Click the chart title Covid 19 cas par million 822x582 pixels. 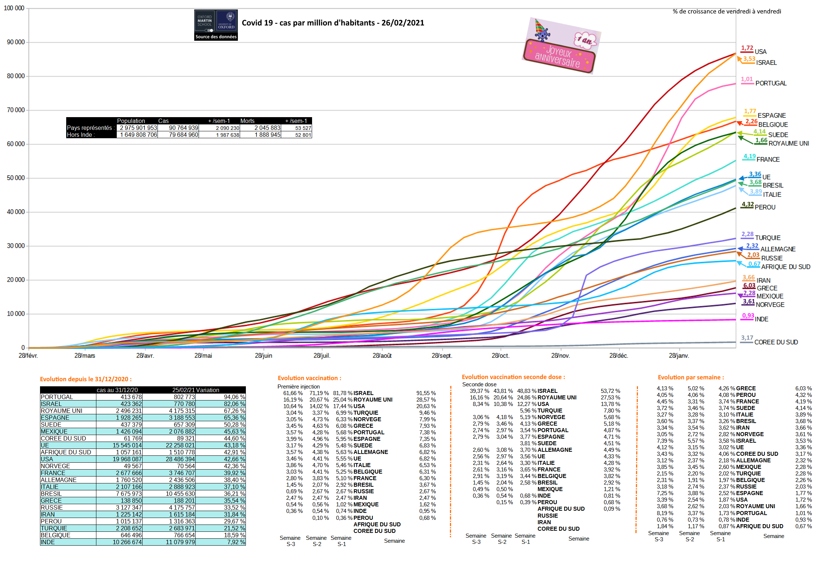[333, 23]
